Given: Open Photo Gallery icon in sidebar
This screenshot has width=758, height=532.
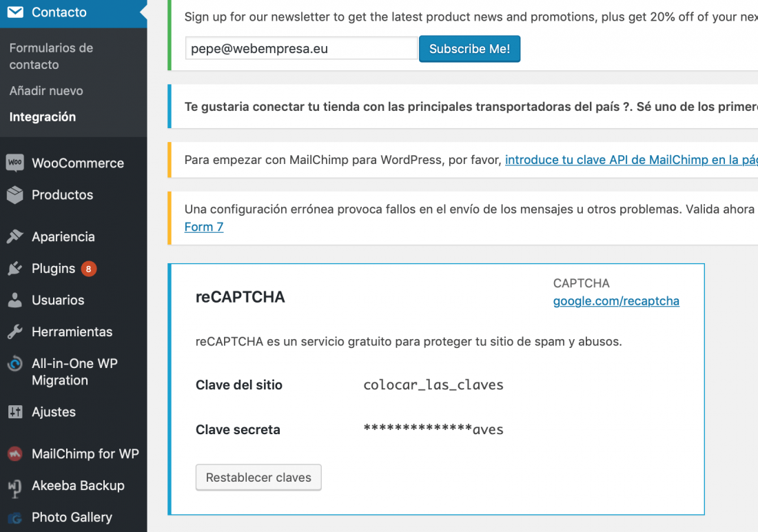Looking at the screenshot, I should click(15, 518).
